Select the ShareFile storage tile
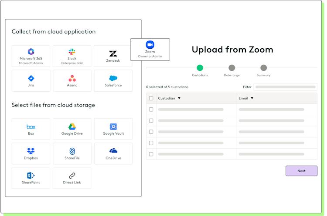The height and width of the screenshot is (216, 327). click(72, 153)
